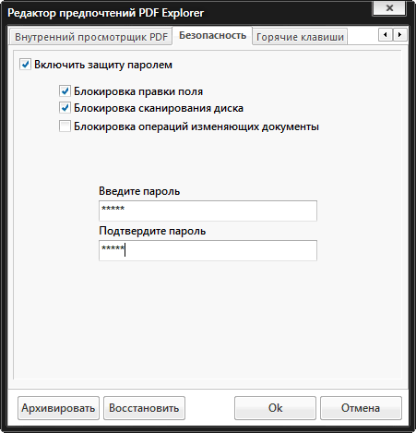This screenshot has height=433, width=416.
Task: Click the Подтвердите пароль field
Action: pos(208,250)
